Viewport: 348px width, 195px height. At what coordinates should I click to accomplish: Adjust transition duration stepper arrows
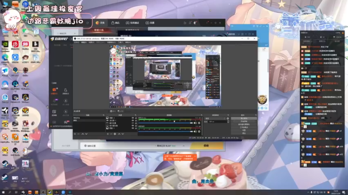228,122
